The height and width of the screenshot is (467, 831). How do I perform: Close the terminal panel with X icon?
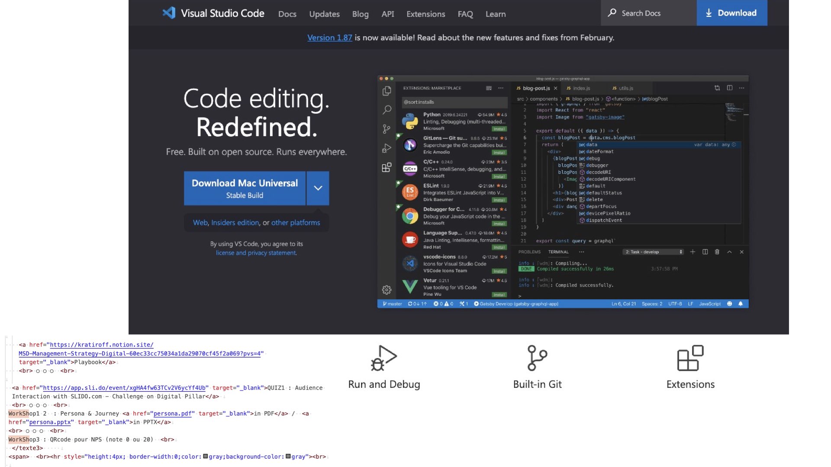pyautogui.click(x=742, y=252)
